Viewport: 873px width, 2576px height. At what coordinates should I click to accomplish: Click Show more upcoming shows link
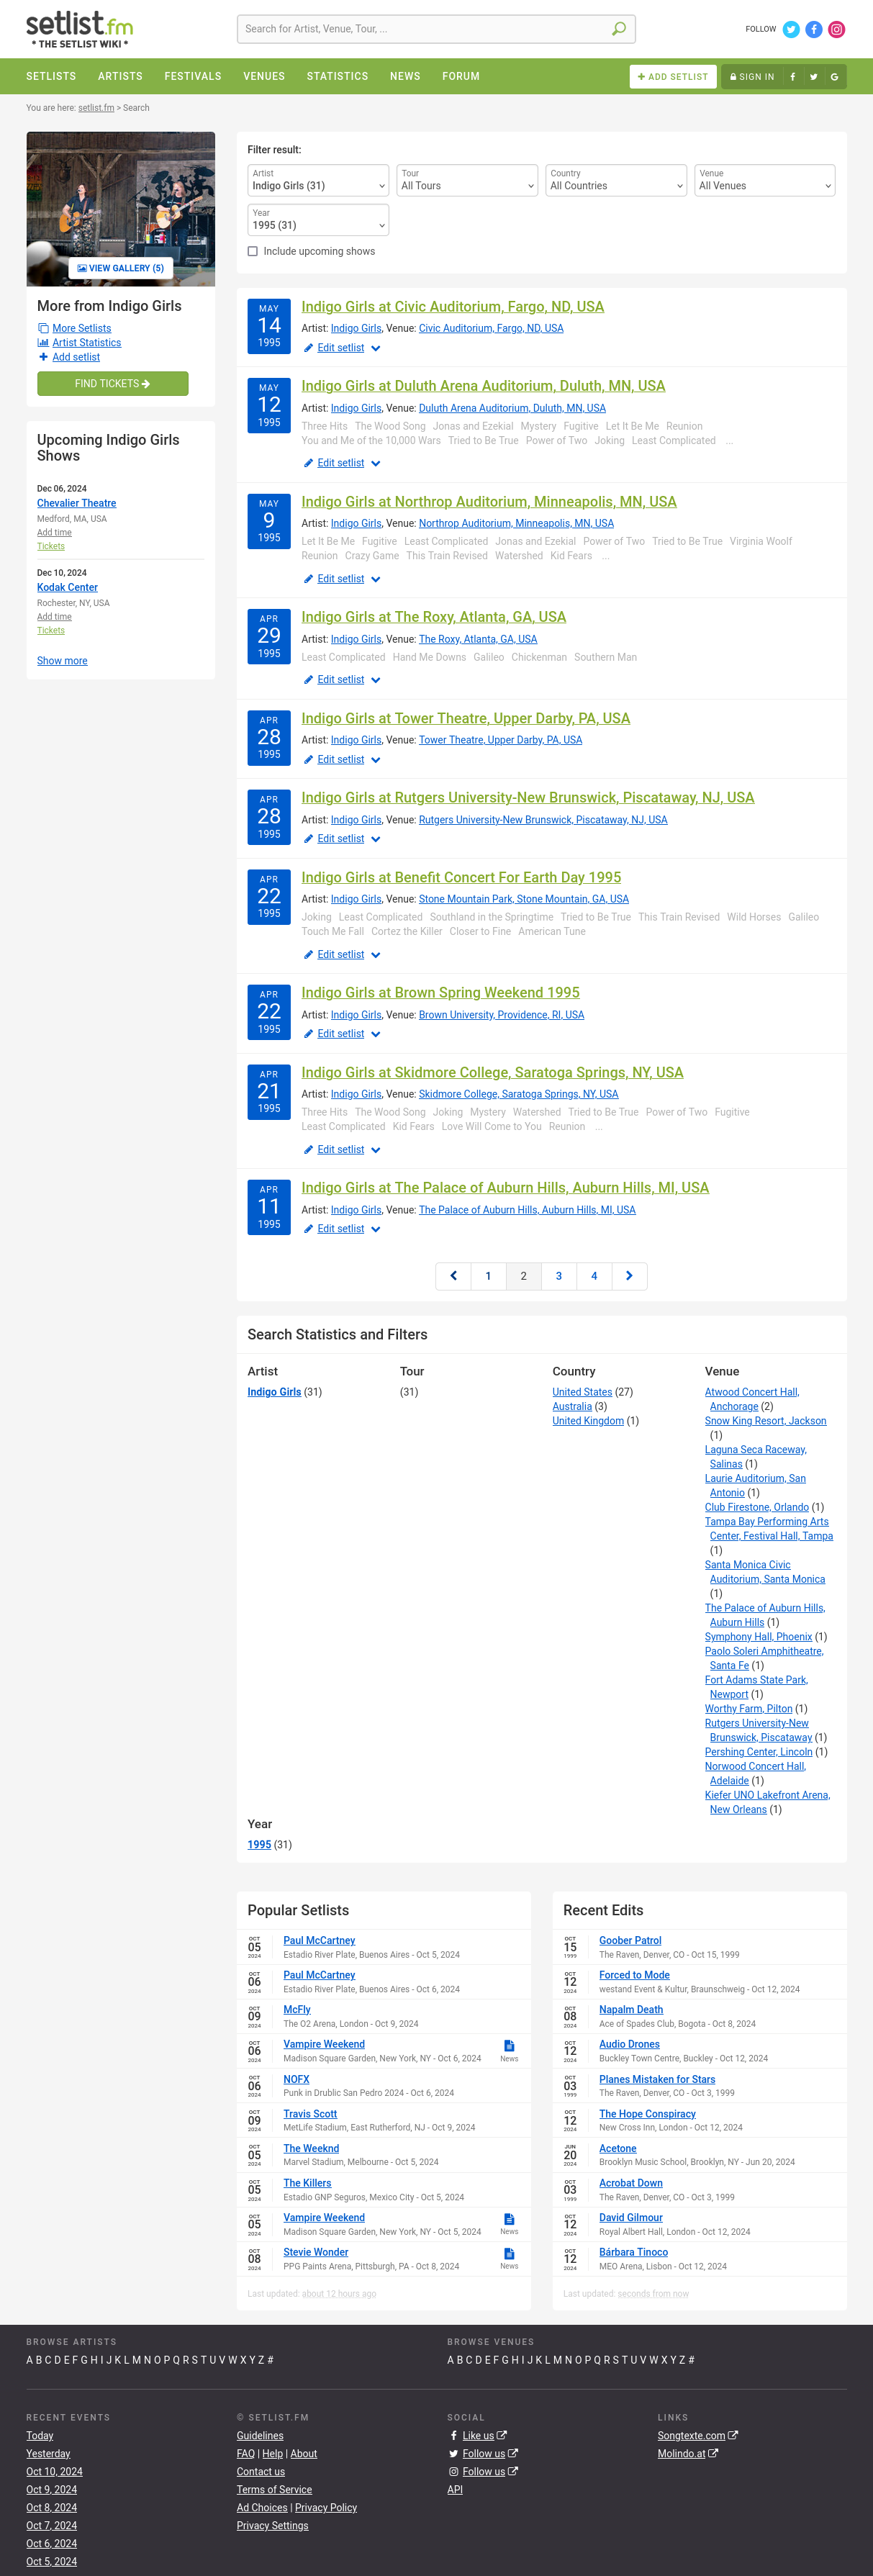coord(62,661)
